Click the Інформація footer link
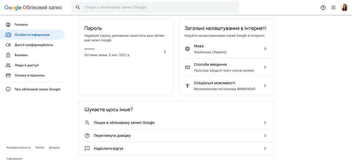352x164 pixels. pyautogui.click(x=14, y=159)
